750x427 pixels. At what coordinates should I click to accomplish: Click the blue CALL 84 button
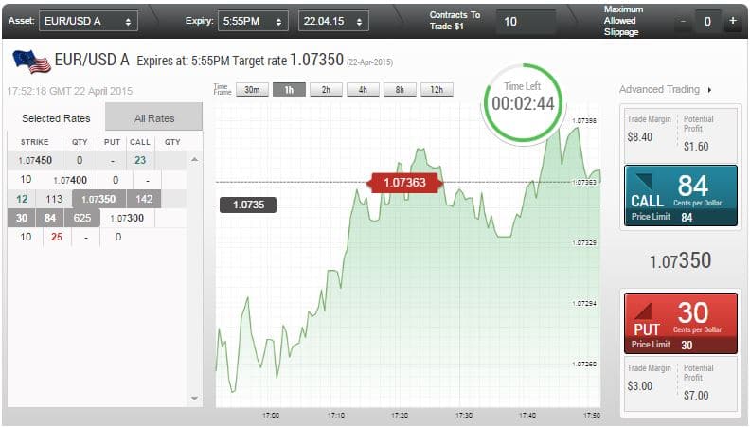pos(681,196)
